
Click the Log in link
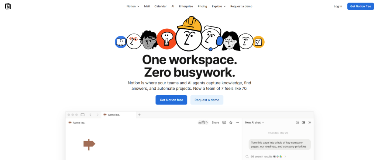click(x=338, y=6)
